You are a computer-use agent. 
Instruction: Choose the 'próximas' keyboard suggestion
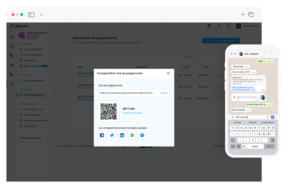pyautogui.click(x=238, y=122)
